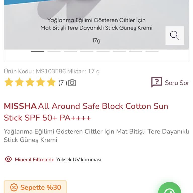Image resolution: width=193 pixels, height=193 pixels.
Task: Click the Sepette %30 discount badge
Action: coord(35,187)
